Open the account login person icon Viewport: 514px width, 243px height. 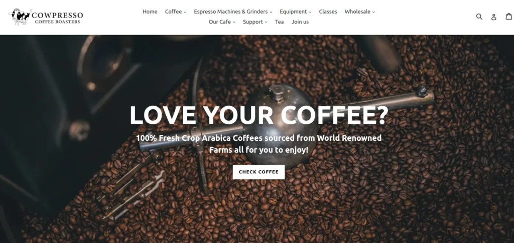coord(494,17)
